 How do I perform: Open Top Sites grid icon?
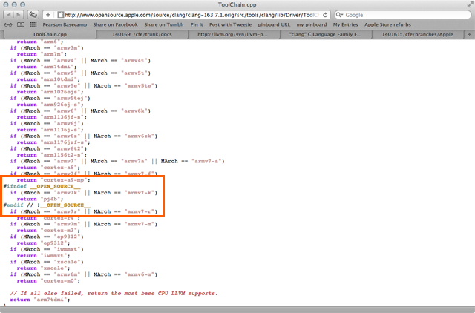coord(33,24)
